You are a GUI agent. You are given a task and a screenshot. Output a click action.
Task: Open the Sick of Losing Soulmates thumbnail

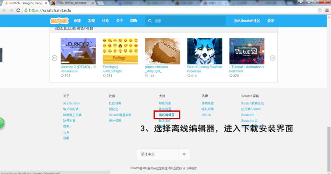(x=204, y=51)
